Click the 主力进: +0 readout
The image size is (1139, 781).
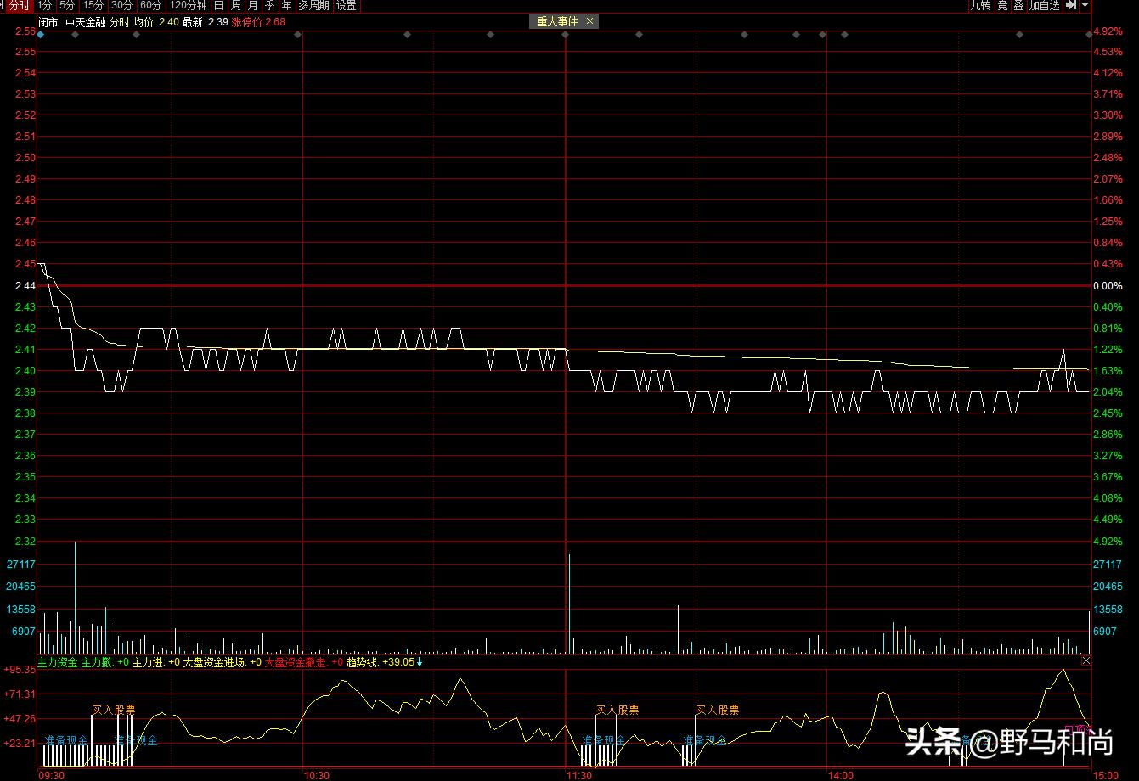(x=156, y=662)
